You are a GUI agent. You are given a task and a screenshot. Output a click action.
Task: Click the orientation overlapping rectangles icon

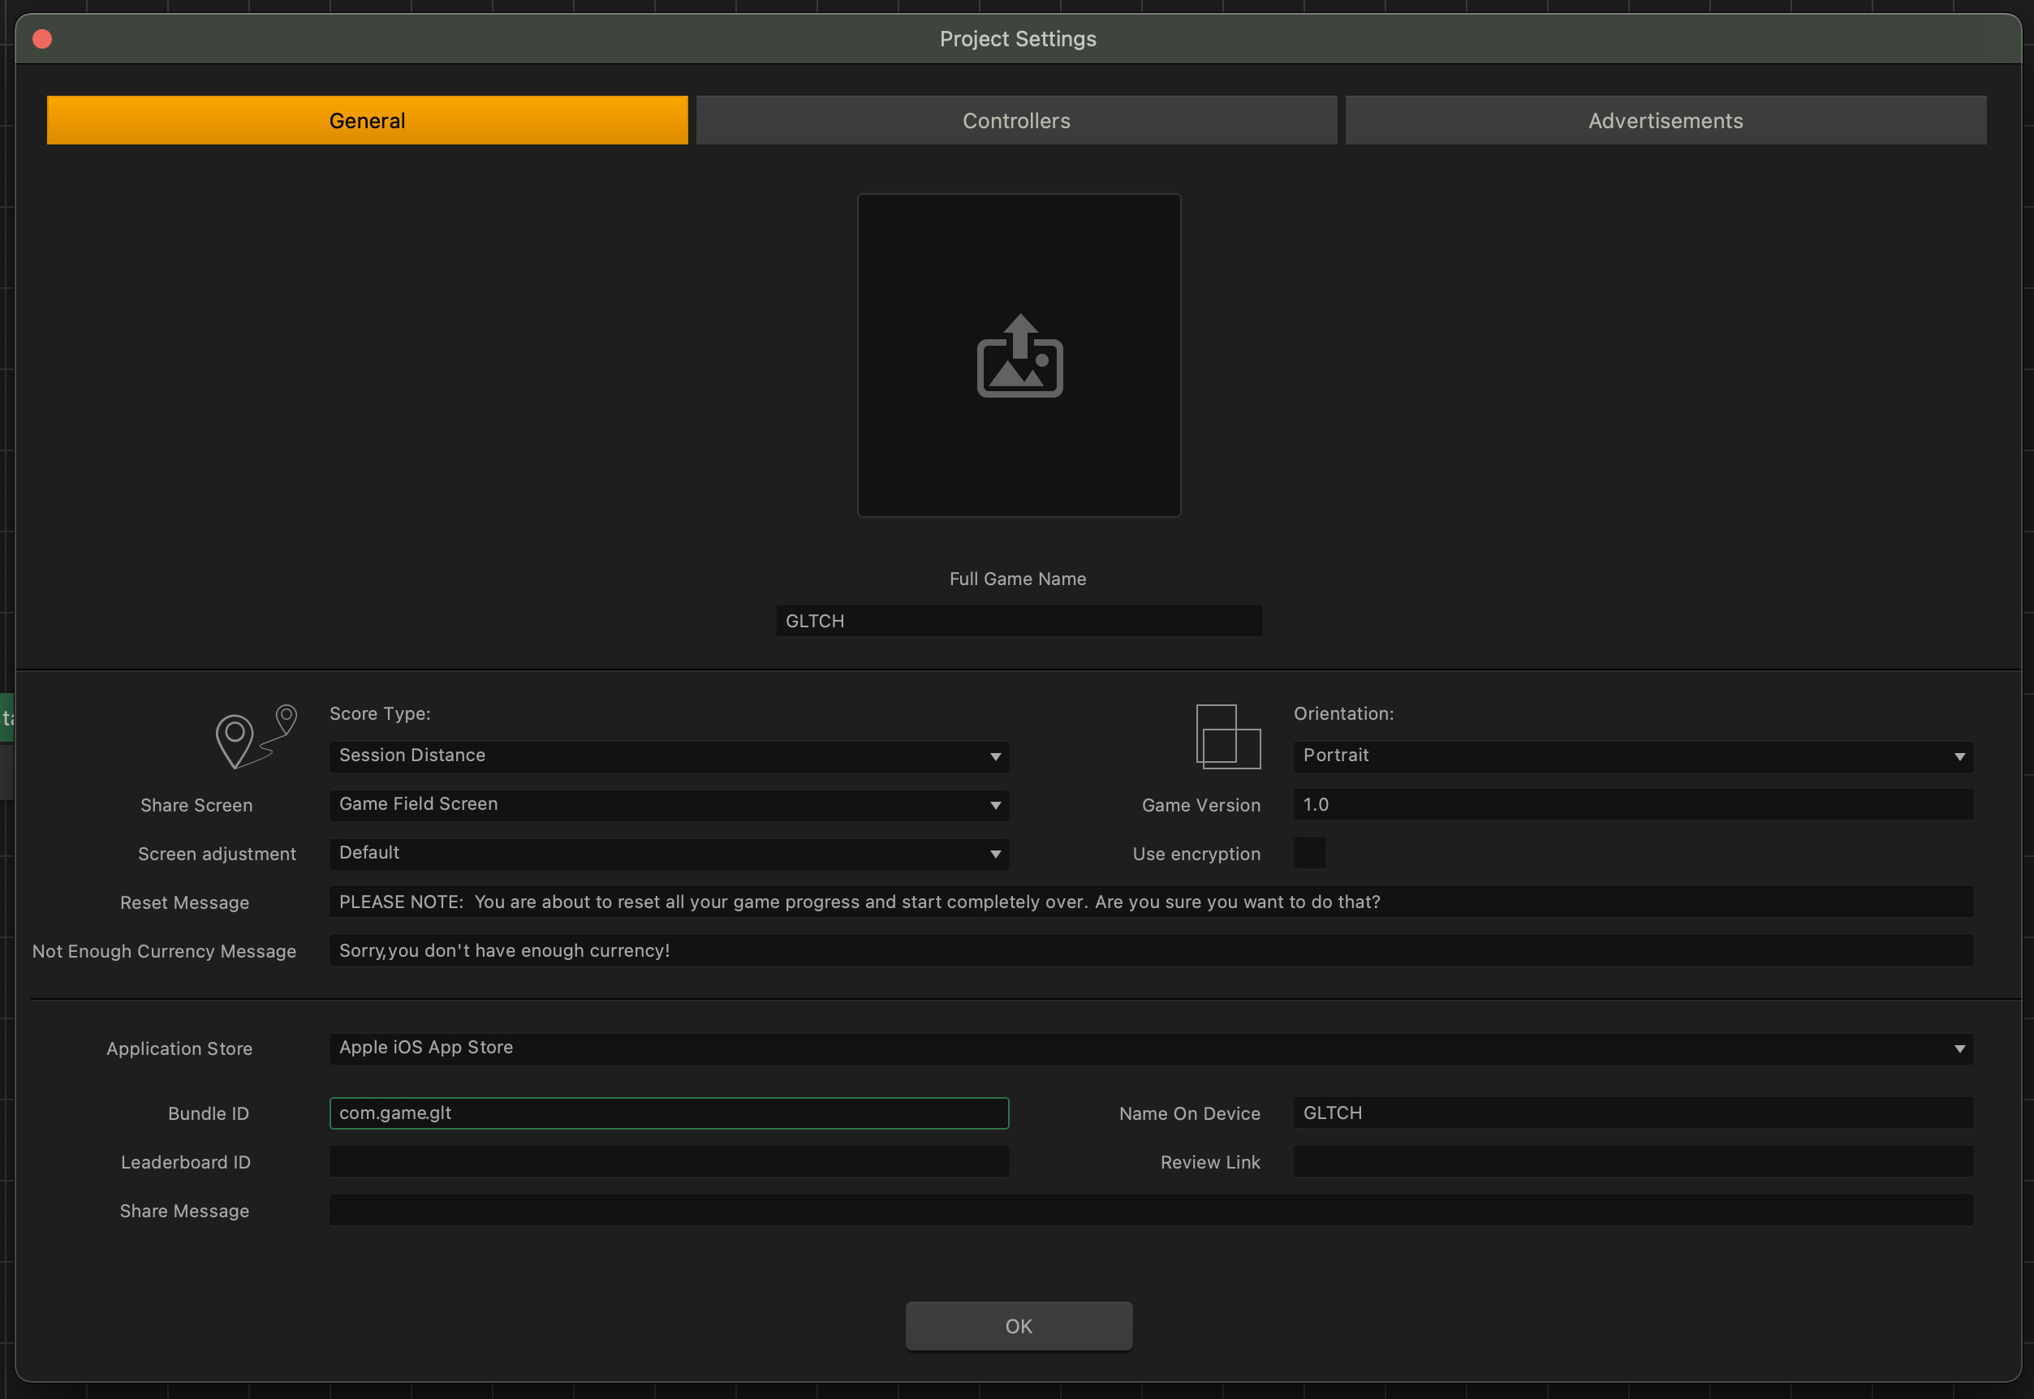pos(1227,736)
